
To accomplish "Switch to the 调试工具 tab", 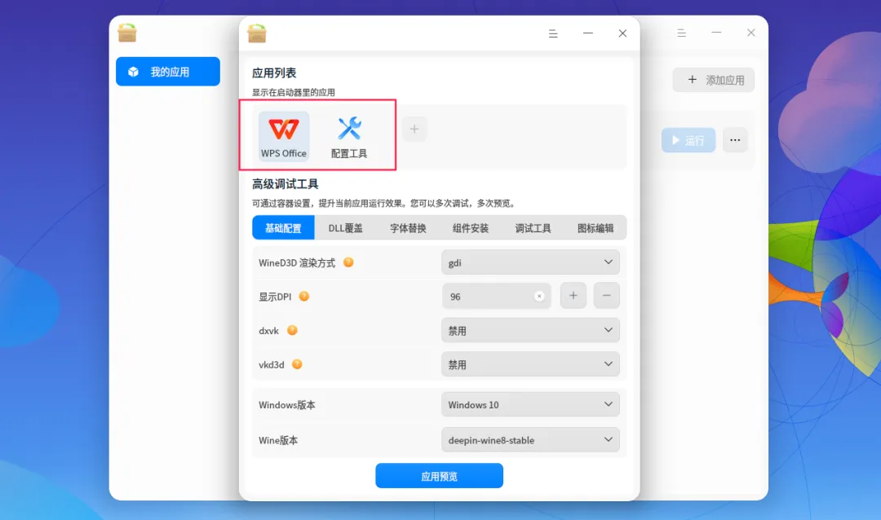I will [533, 227].
